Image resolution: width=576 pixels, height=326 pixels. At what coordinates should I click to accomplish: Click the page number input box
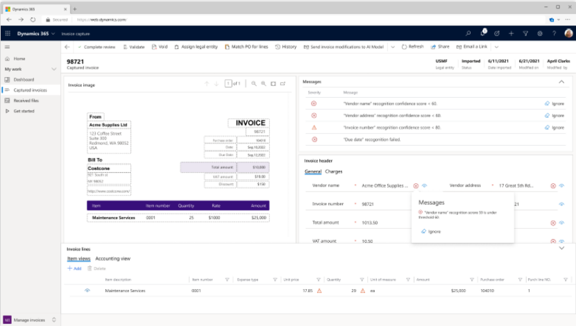228,84
